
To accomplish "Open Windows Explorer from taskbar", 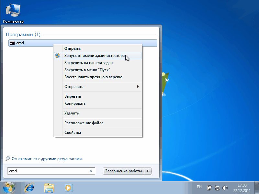I will tap(49, 188).
